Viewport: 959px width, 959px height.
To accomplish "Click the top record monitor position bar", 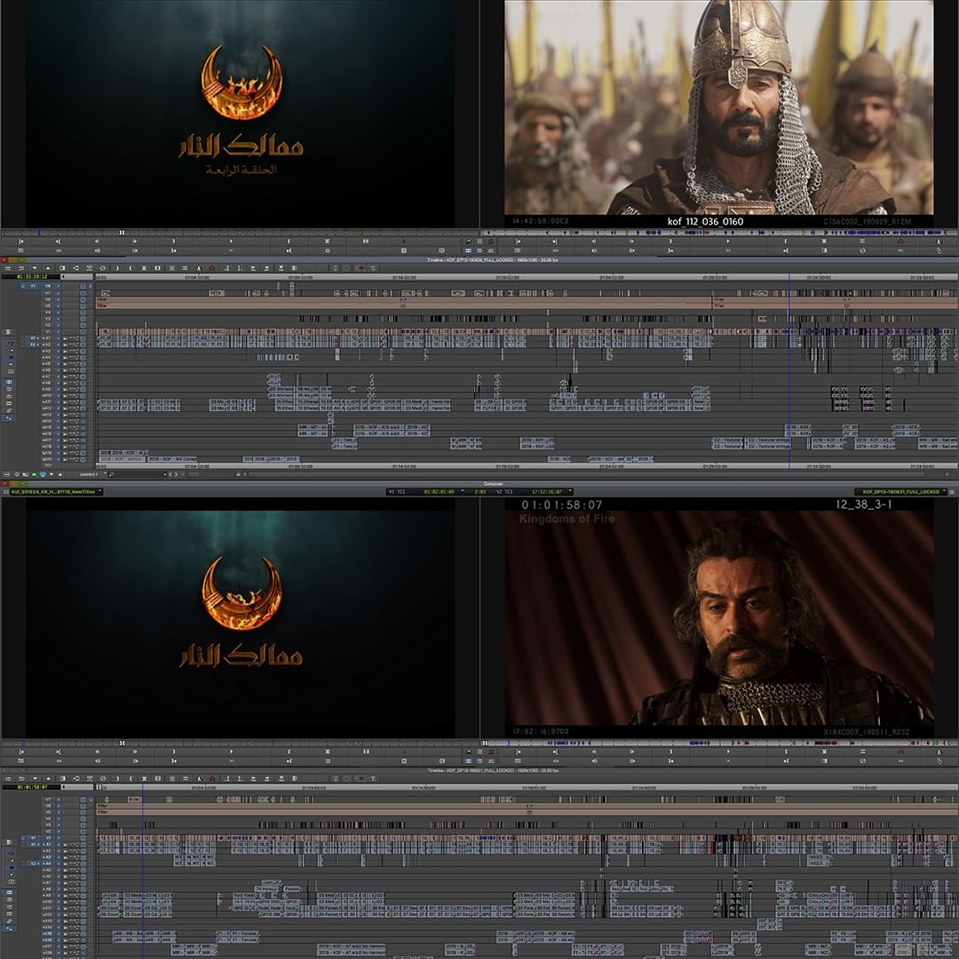I will (720, 233).
